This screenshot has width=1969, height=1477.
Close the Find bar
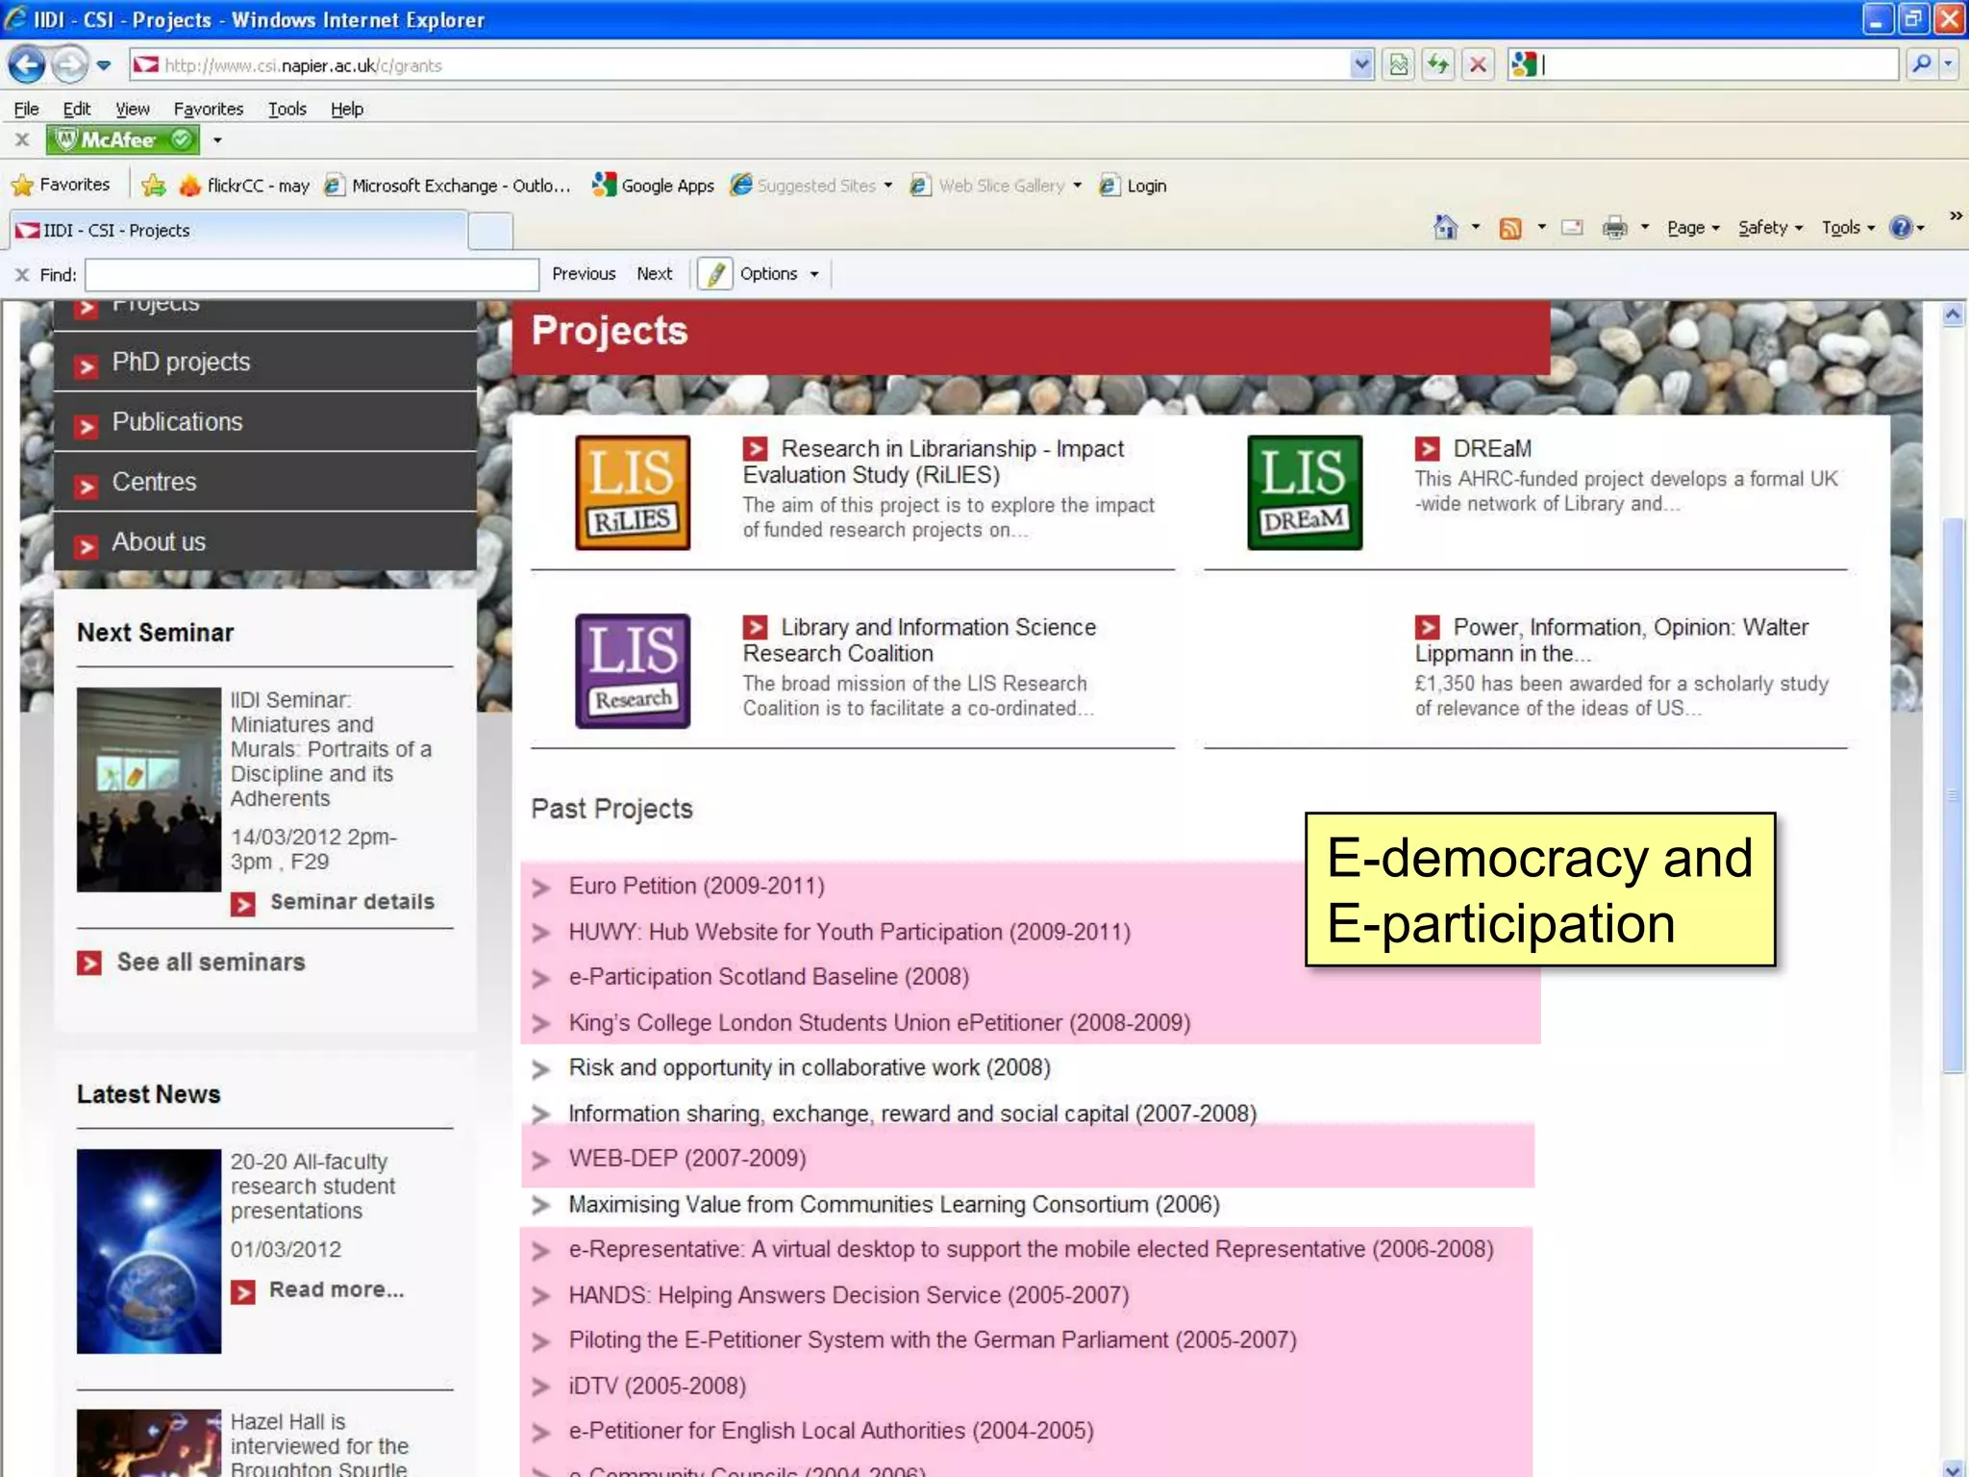pyautogui.click(x=22, y=275)
